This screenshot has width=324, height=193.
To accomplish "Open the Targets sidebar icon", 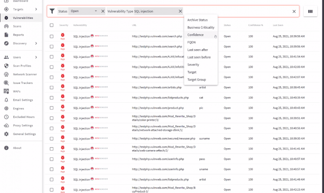I will (6, 9).
